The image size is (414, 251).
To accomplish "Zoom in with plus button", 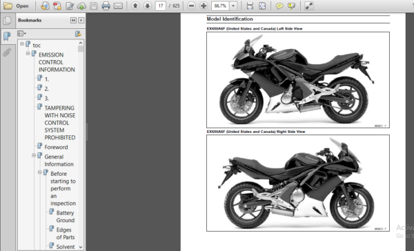I will tap(204, 6).
